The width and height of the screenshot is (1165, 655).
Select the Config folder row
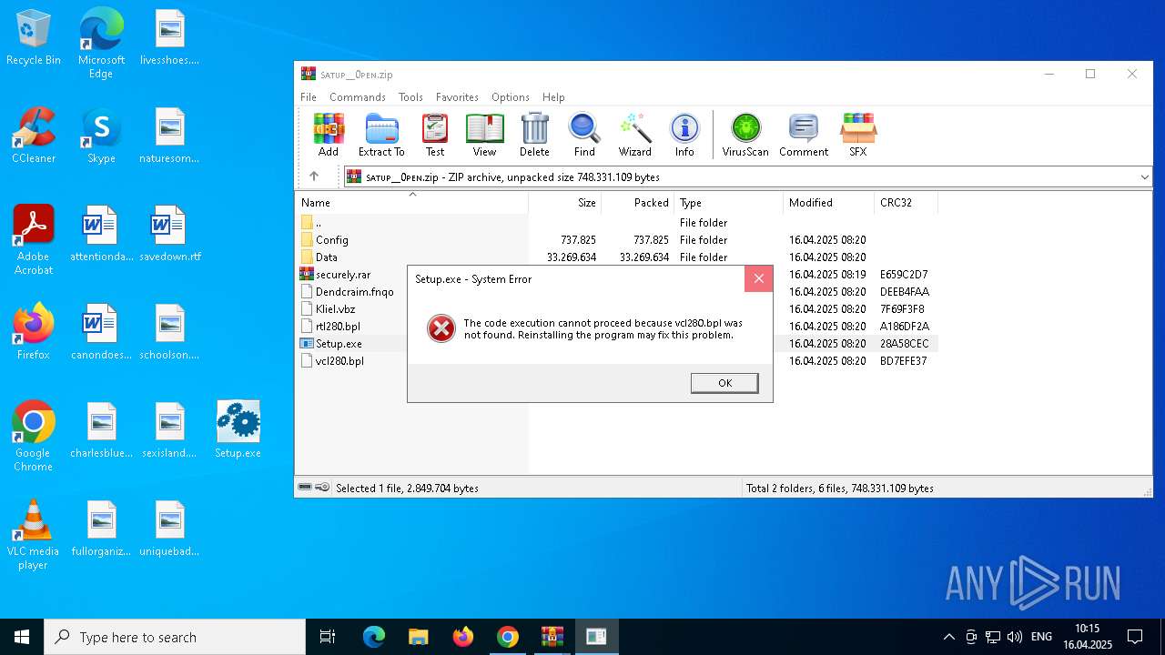617,240
